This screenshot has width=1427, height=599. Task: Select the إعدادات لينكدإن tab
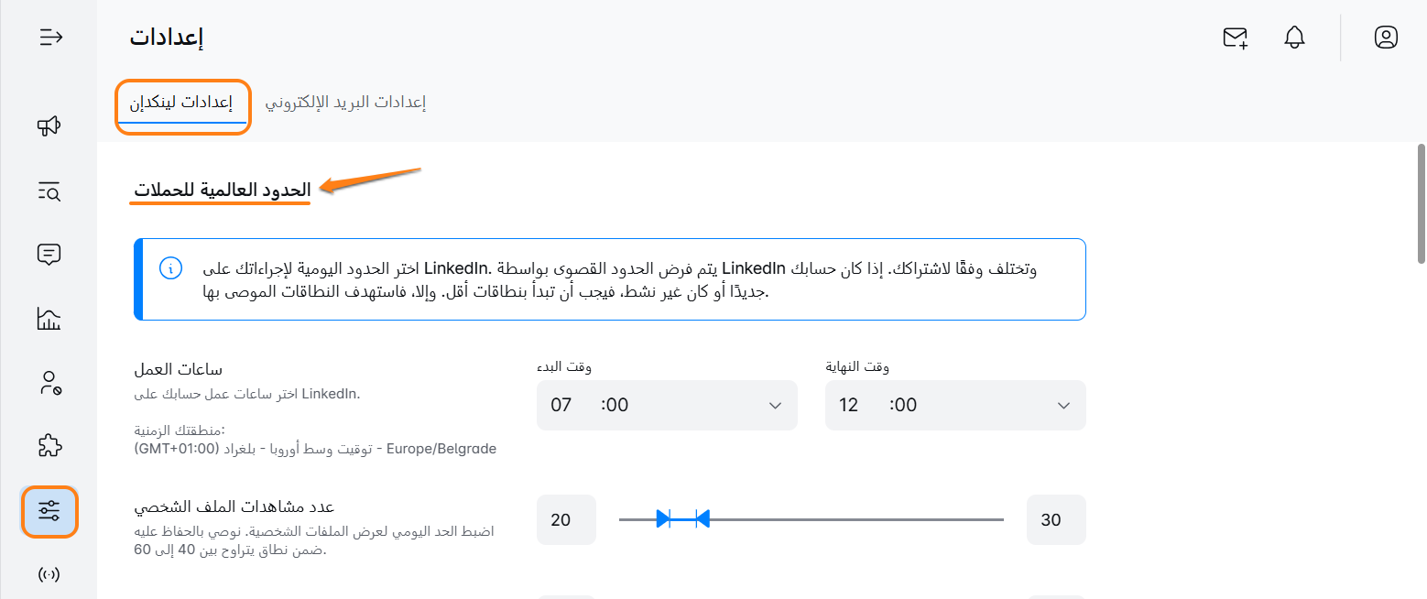coord(181,102)
